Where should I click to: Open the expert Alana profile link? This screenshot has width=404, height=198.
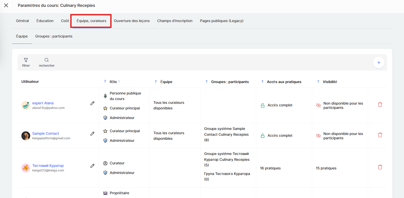pos(43,103)
